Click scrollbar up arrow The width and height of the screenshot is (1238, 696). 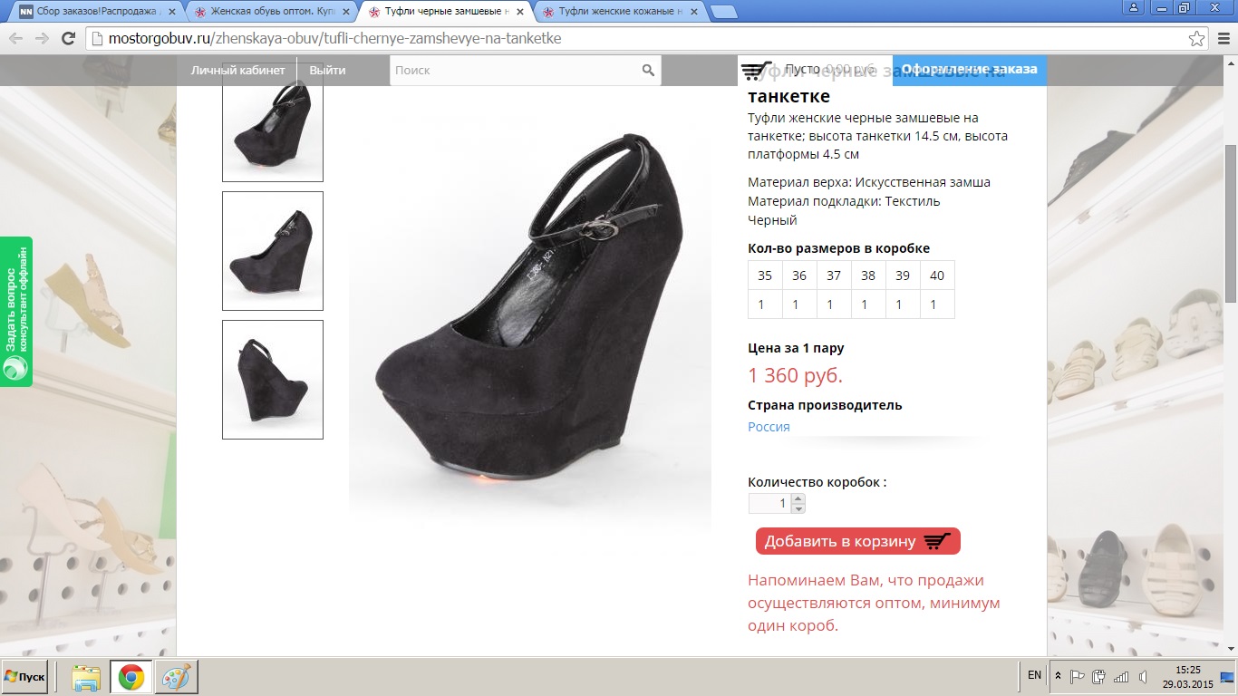click(x=1231, y=63)
